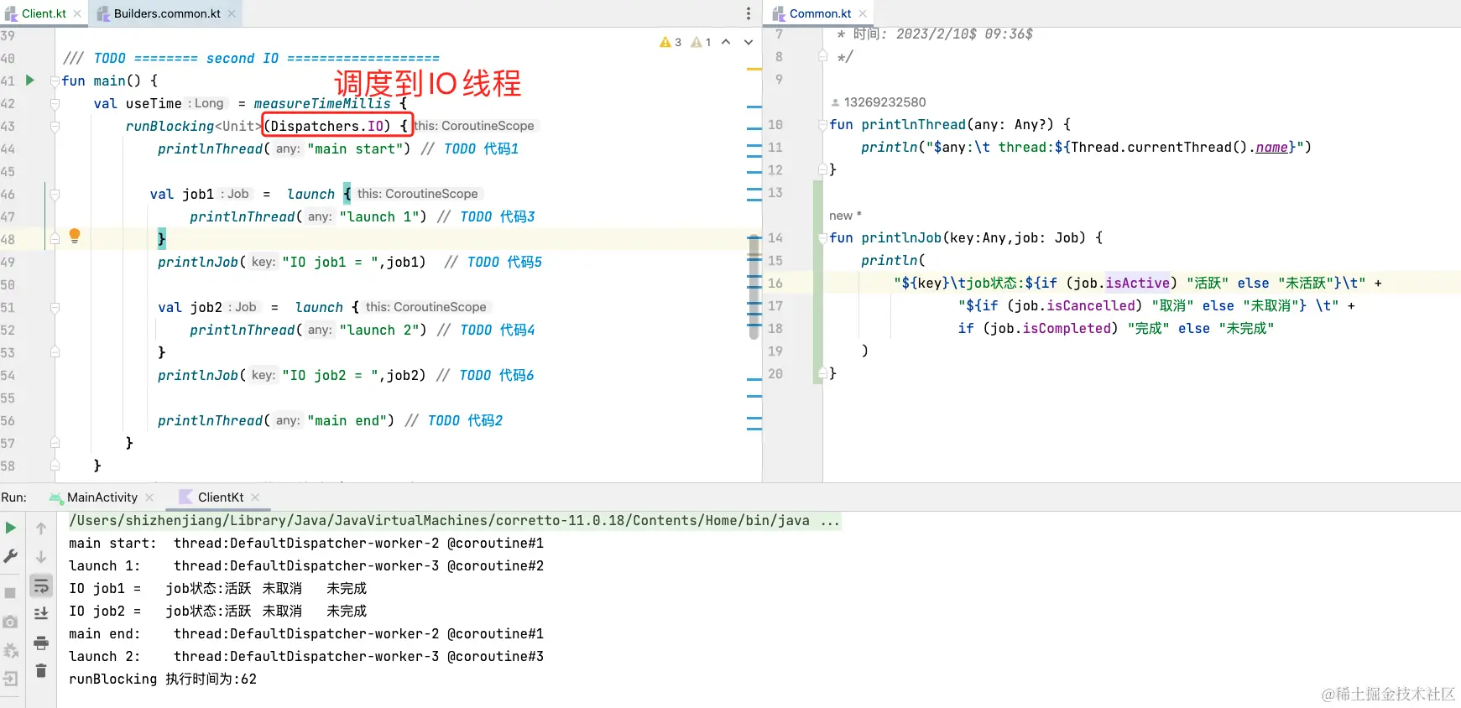
Task: Click the underlined 'name' property on line 11
Action: click(1271, 148)
